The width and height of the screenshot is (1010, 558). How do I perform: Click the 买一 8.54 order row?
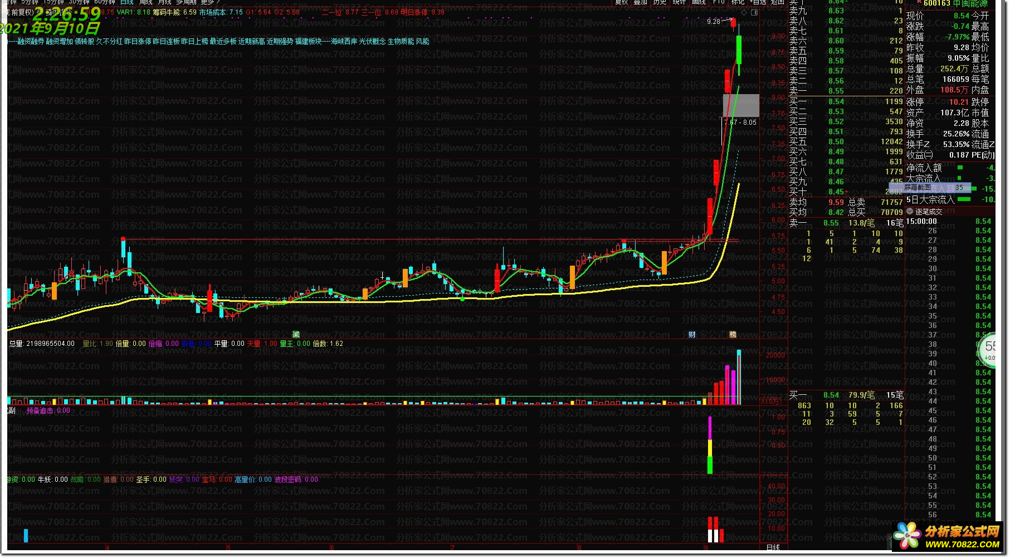click(846, 101)
